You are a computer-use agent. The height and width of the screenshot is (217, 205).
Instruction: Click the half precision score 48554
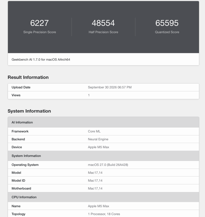(x=103, y=23)
